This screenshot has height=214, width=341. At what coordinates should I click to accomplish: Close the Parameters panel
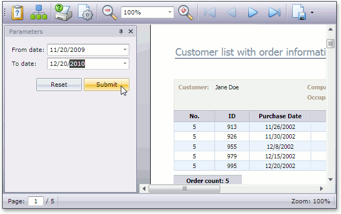(x=130, y=32)
